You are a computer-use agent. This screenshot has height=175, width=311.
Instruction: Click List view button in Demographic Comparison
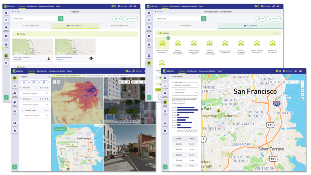(274, 19)
